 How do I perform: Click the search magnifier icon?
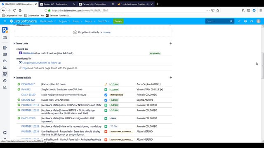tap(231, 21)
